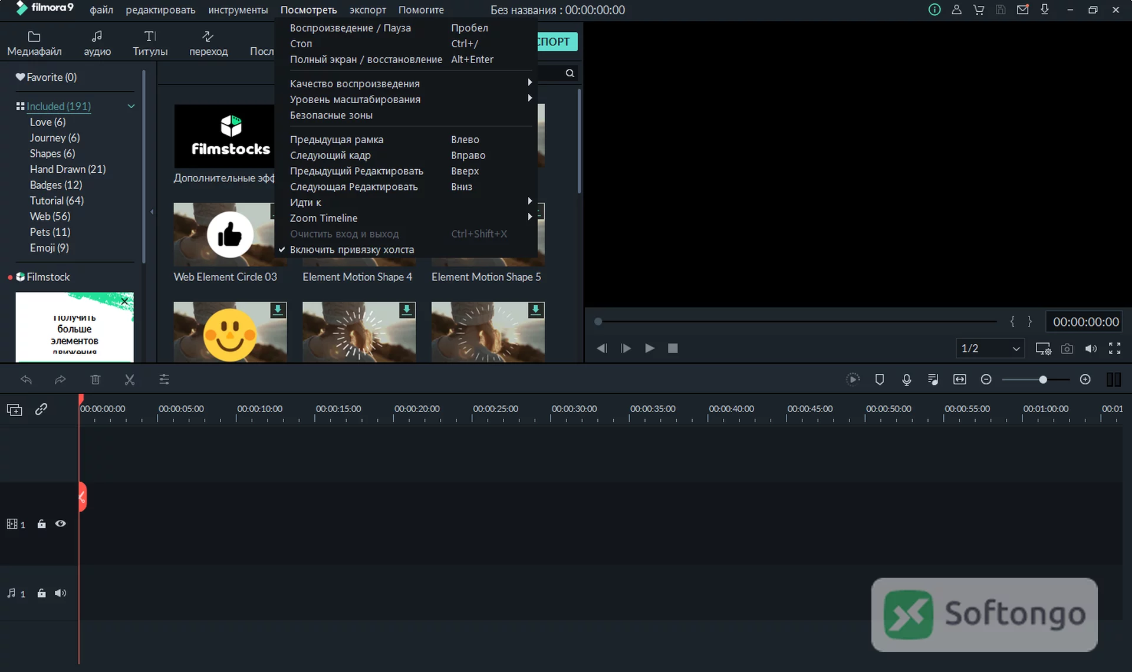The height and width of the screenshot is (672, 1132).
Task: Add a marker with the shield icon
Action: click(x=880, y=380)
